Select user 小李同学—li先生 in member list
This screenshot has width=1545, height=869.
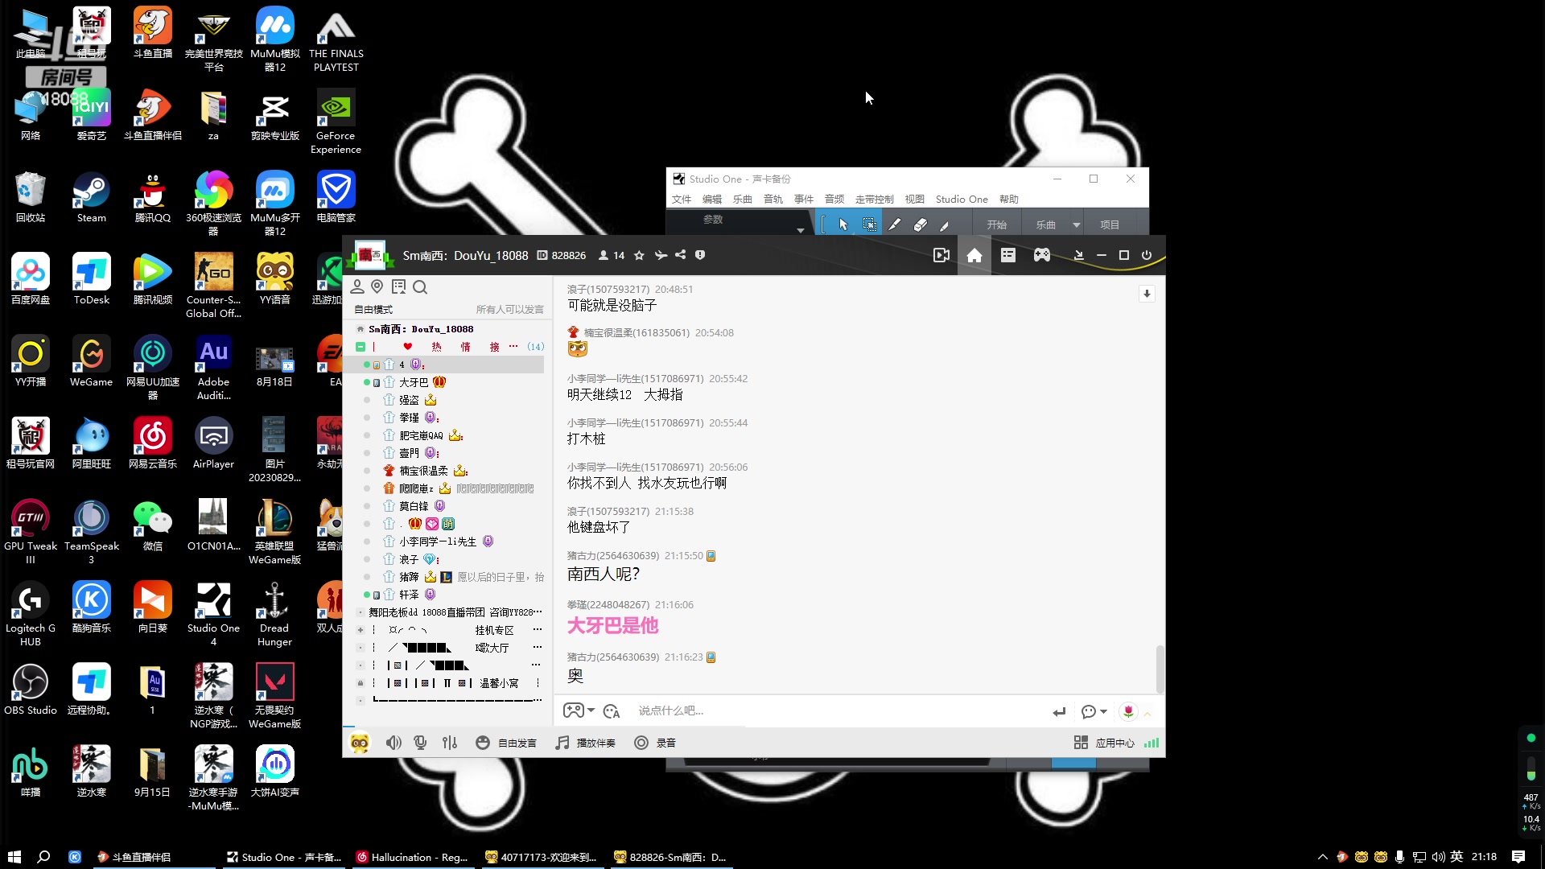coord(438,542)
